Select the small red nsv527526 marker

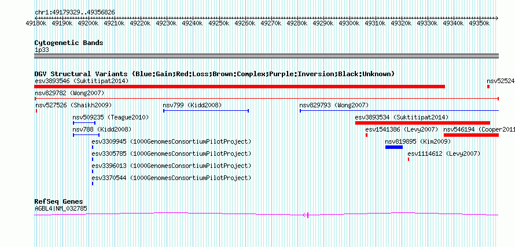pos(36,111)
